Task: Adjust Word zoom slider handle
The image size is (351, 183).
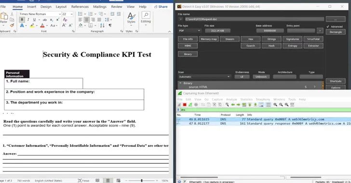Action: pos(141,180)
